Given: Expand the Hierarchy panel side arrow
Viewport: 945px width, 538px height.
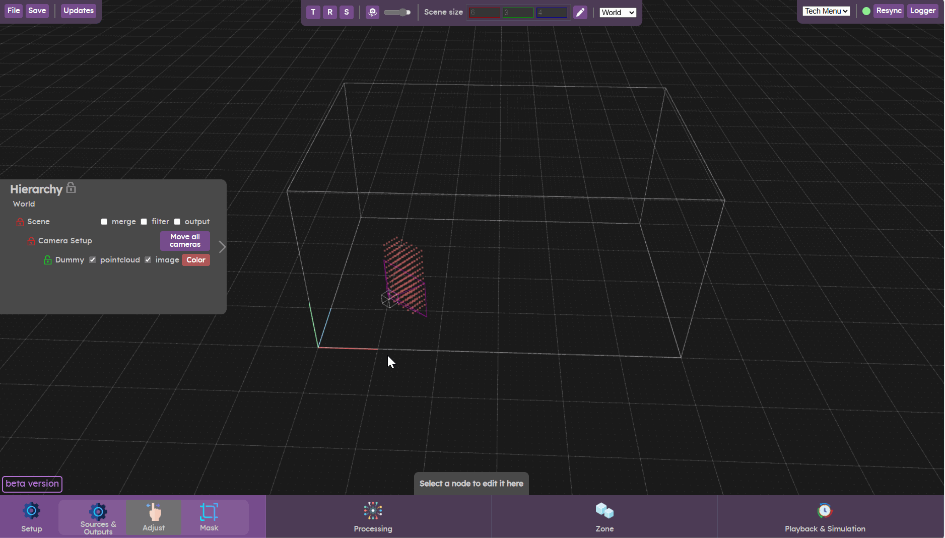Looking at the screenshot, I should tap(222, 246).
